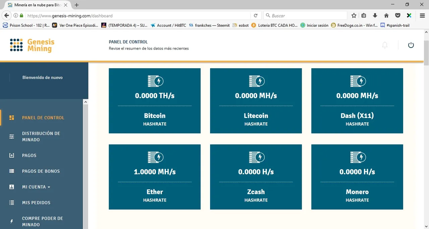Open Pagos de Bonos menu item
Image resolution: width=429 pixels, height=229 pixels.
pyautogui.click(x=41, y=171)
